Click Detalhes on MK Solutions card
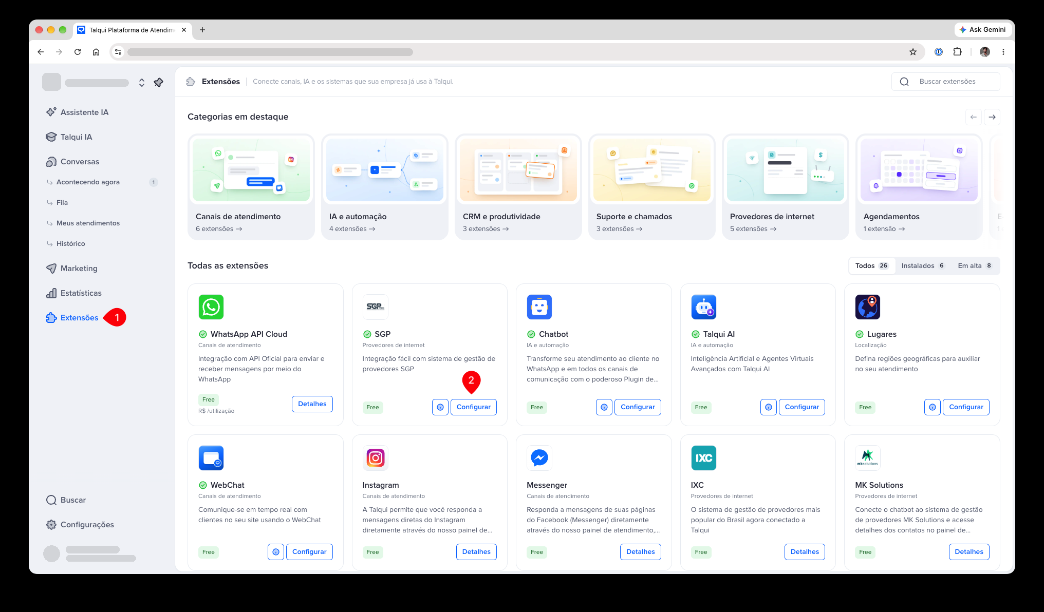The image size is (1044, 612). pyautogui.click(x=969, y=552)
